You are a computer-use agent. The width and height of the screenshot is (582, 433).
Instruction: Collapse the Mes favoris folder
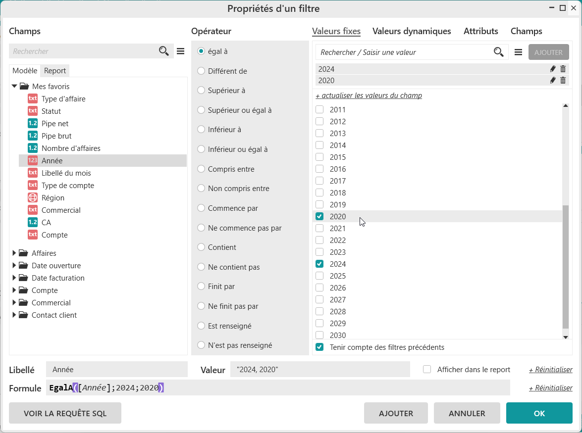pyautogui.click(x=14, y=86)
